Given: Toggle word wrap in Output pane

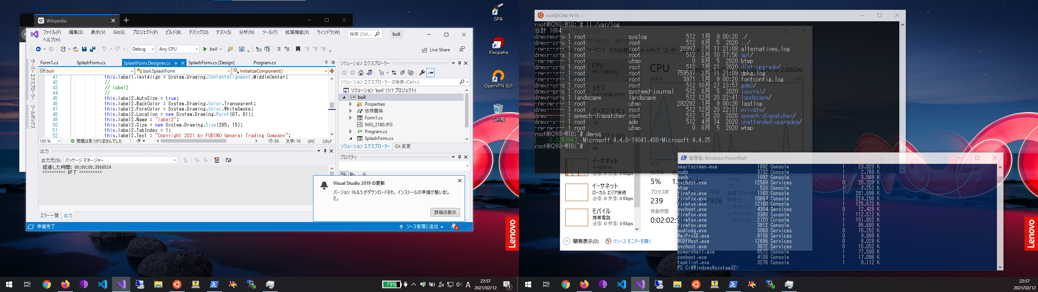Looking at the screenshot, I should pyautogui.click(x=228, y=160).
